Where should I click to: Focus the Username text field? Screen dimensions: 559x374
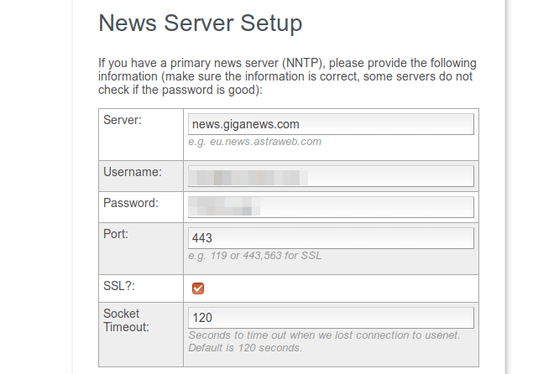(x=331, y=176)
